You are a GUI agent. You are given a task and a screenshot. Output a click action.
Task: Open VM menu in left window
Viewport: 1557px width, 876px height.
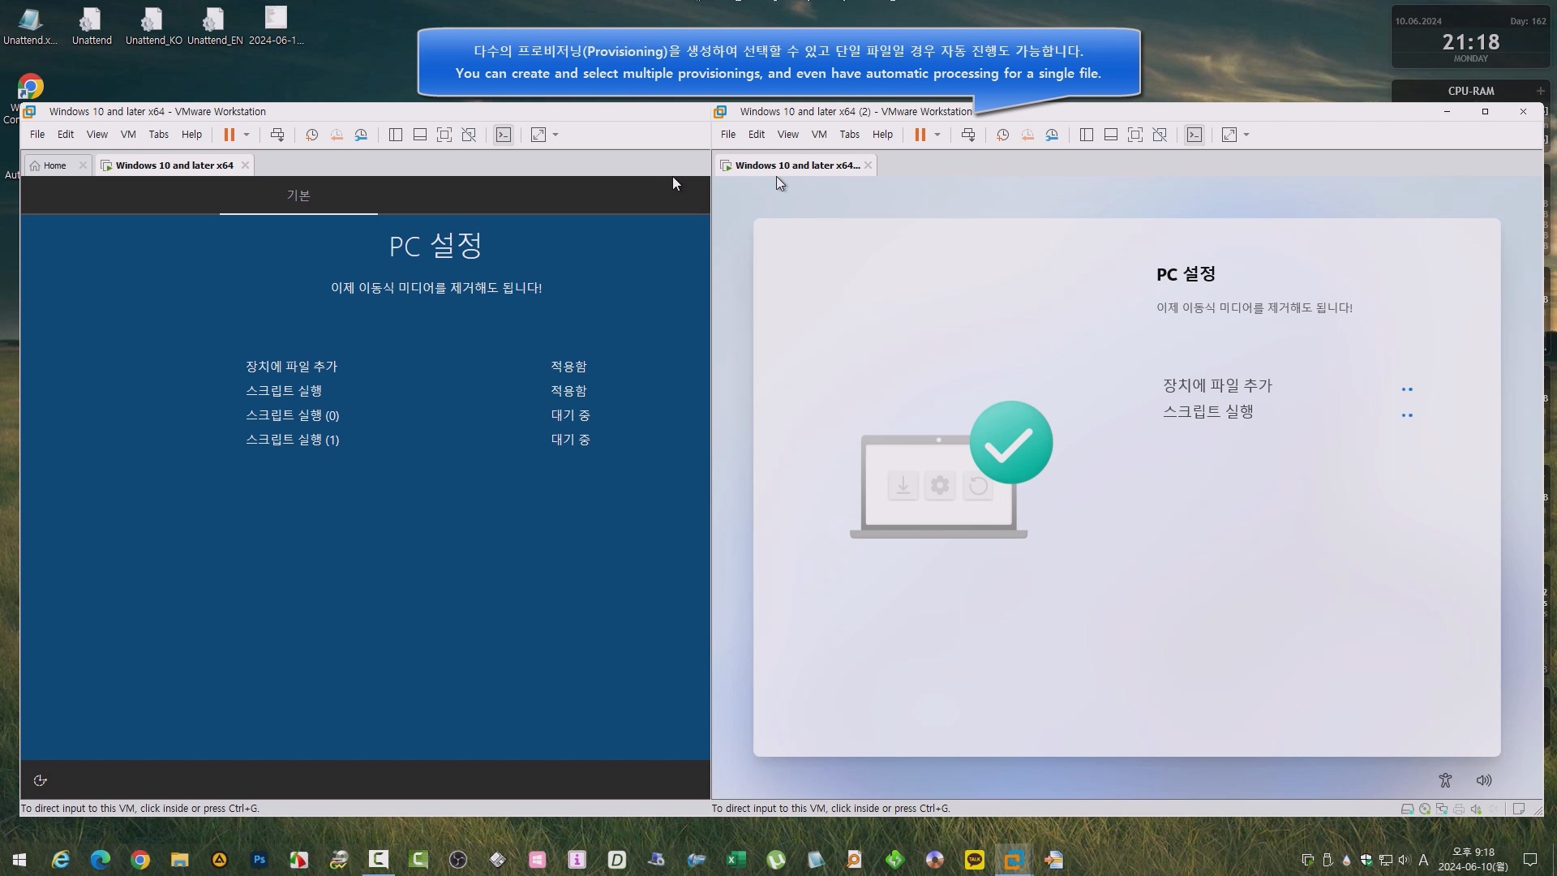pos(128,135)
